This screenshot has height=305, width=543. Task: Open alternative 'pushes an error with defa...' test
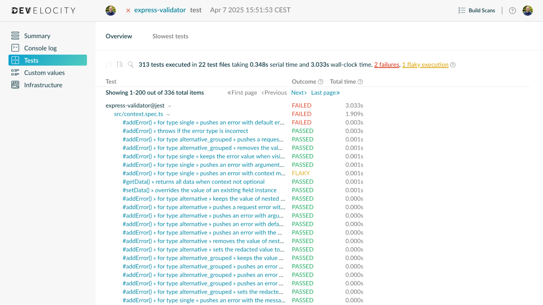(203, 224)
